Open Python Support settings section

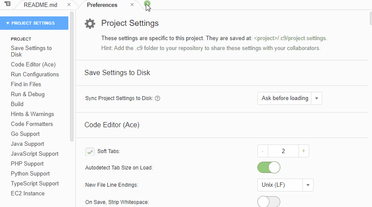[x=30, y=173]
